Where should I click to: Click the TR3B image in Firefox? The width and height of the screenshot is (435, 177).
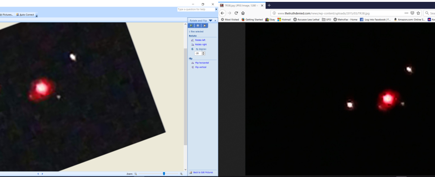click(x=340, y=99)
